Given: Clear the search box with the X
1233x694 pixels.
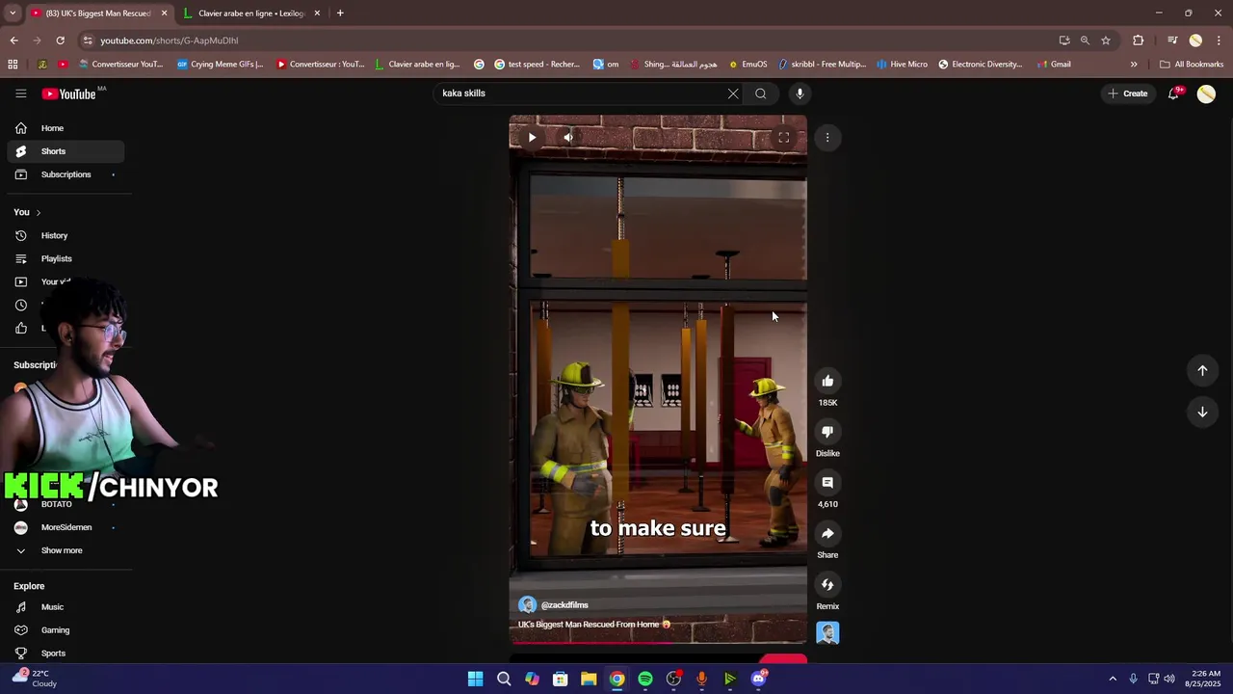Looking at the screenshot, I should 733,93.
